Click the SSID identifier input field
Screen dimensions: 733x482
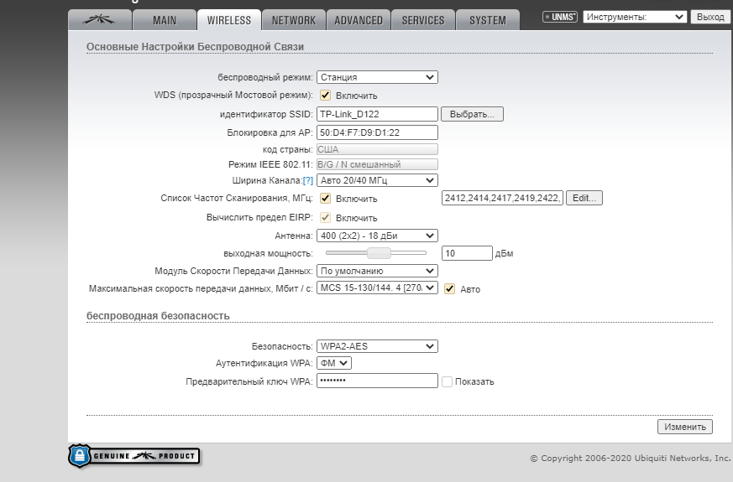(x=377, y=114)
